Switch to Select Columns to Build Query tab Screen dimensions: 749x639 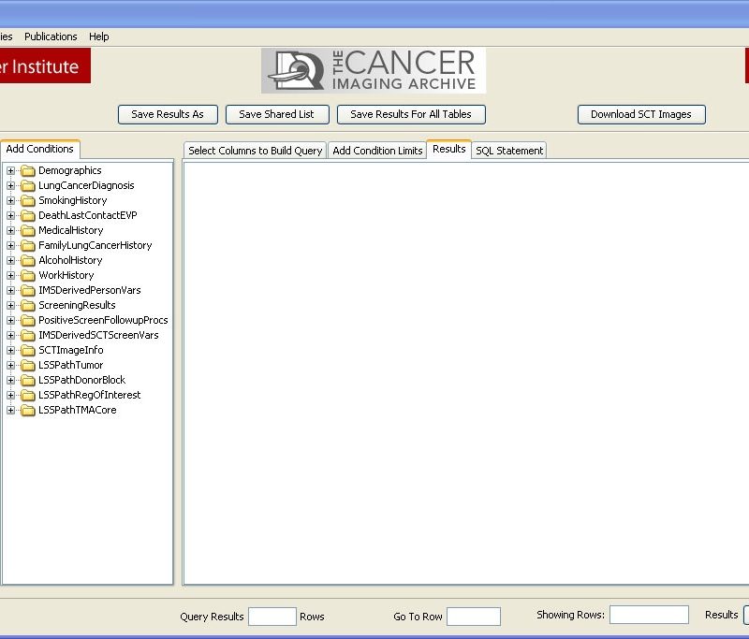(255, 151)
